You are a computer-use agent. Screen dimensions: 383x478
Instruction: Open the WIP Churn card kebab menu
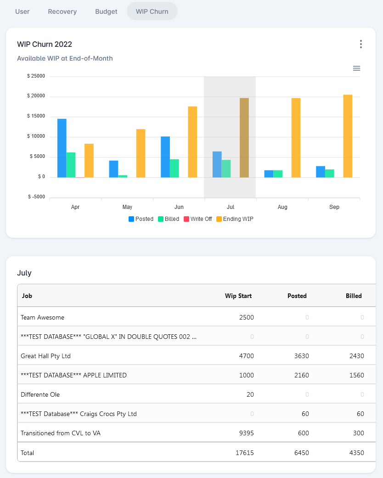coord(361,44)
